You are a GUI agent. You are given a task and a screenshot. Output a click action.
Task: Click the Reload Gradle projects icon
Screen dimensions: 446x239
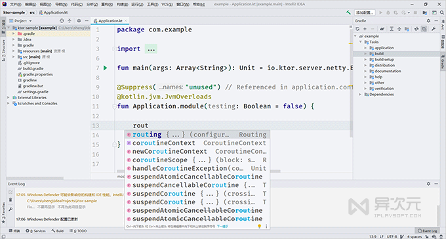[357, 29]
